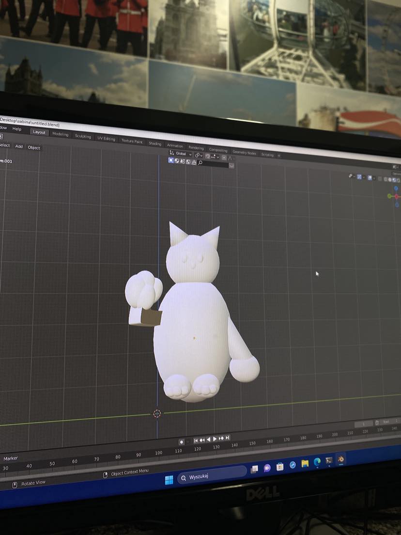Play the animation in reverse
401x535 pixels.
[x=208, y=440]
